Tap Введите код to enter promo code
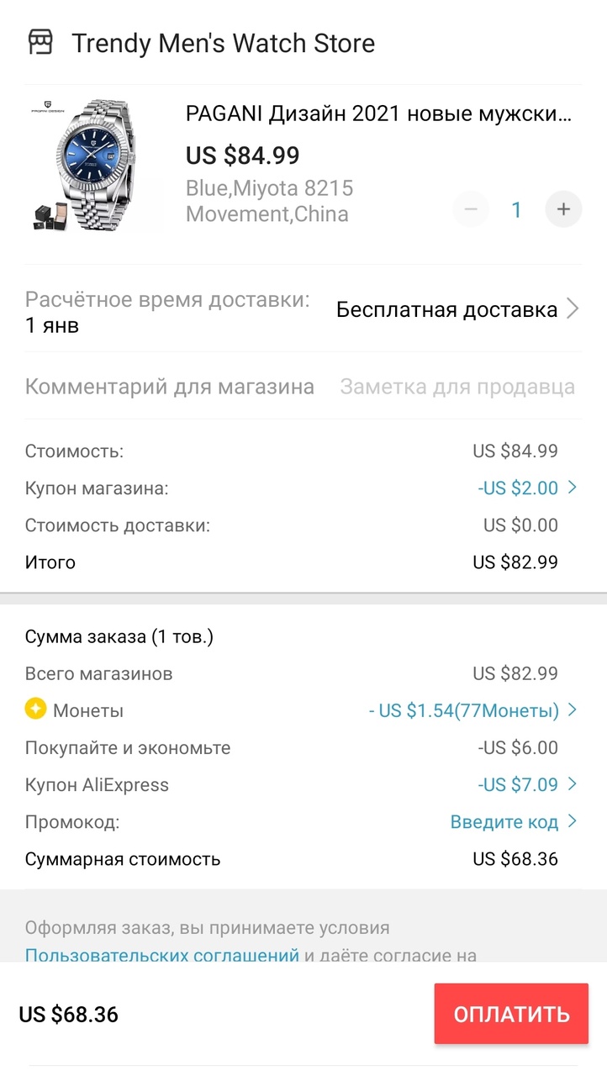The width and height of the screenshot is (607, 1076). pos(504,821)
